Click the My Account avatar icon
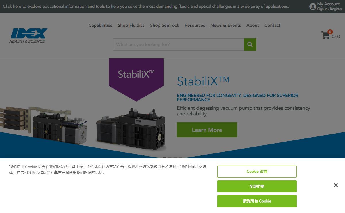345x213 pixels. pyautogui.click(x=313, y=7)
